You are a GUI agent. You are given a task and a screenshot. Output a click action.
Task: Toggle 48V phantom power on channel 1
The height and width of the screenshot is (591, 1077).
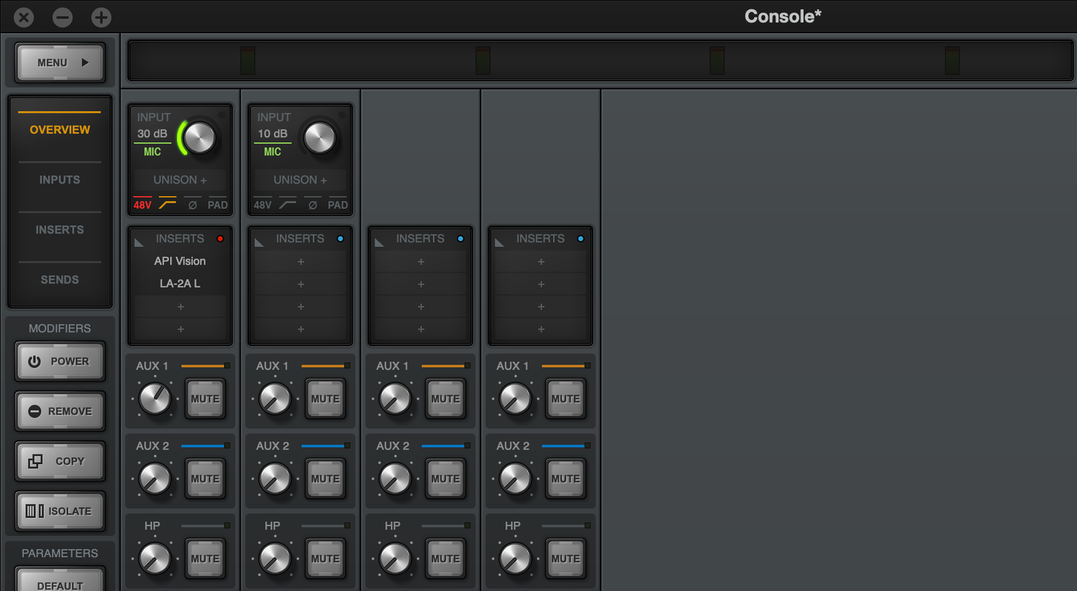[142, 204]
